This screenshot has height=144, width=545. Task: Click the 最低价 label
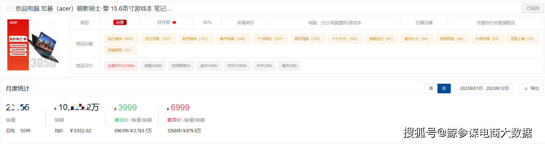(x=122, y=120)
